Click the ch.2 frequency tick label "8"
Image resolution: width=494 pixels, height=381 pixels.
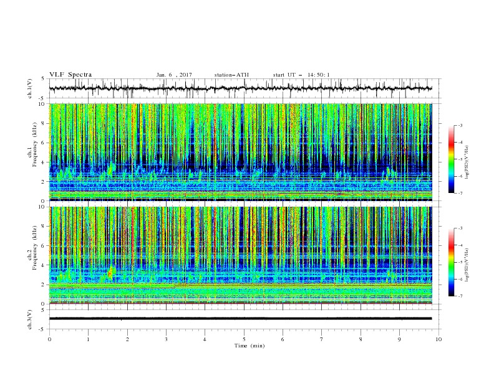[x=44, y=227]
